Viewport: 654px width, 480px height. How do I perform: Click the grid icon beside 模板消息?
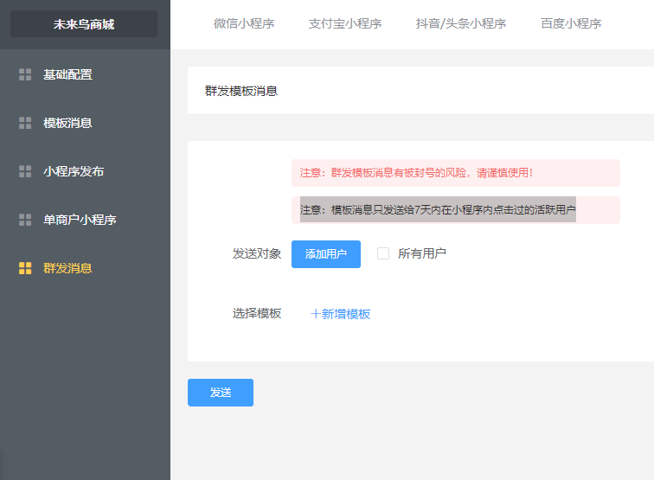tap(25, 123)
